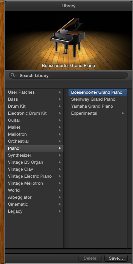Open the Vintage Mellotron category
This screenshot has height=264, width=133.
(34, 183)
